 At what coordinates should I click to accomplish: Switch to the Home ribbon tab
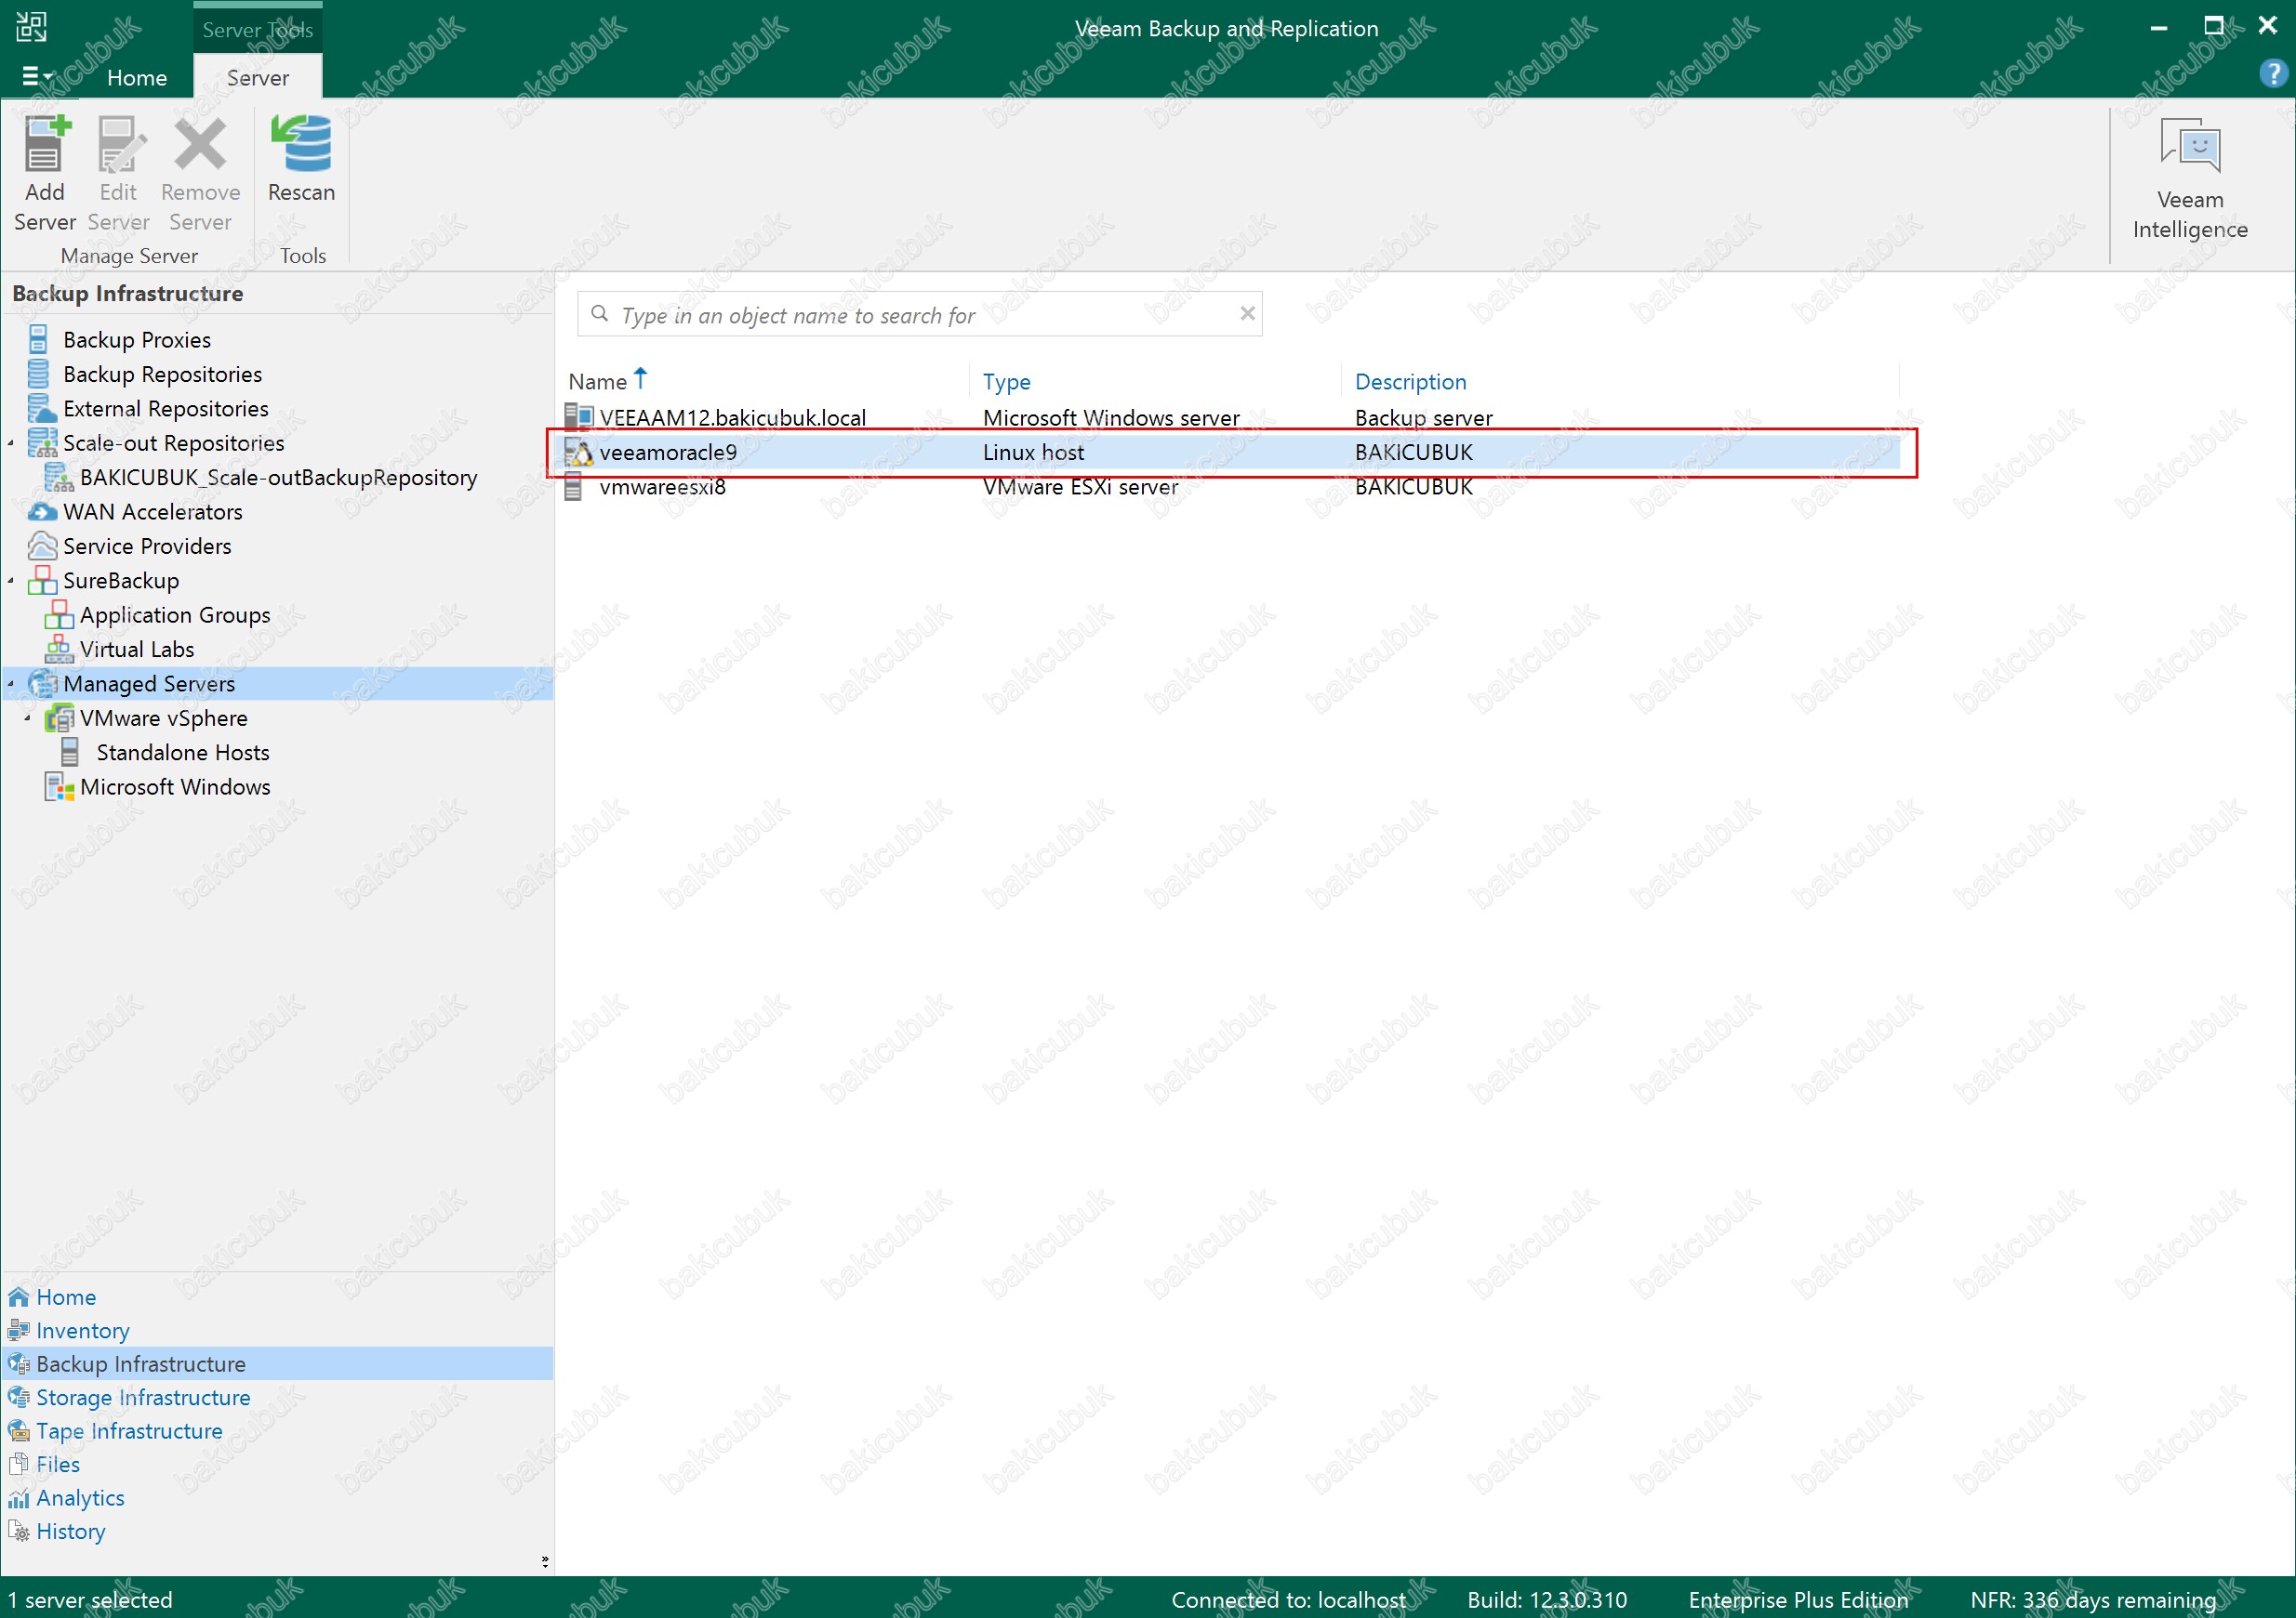pyautogui.click(x=137, y=78)
